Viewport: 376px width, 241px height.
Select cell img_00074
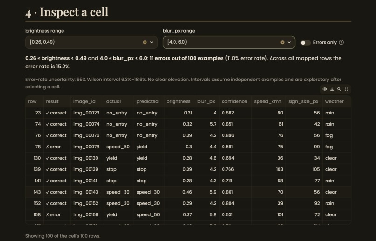[86, 124]
